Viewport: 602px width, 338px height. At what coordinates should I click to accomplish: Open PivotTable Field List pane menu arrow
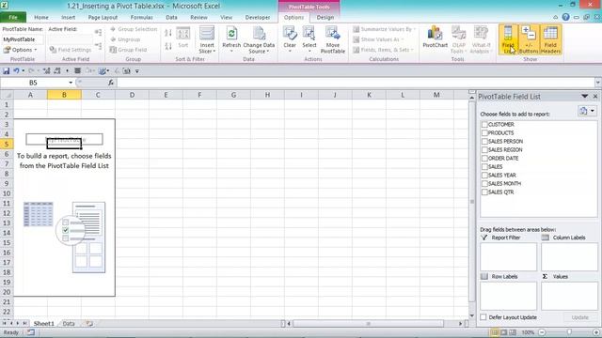pos(584,96)
